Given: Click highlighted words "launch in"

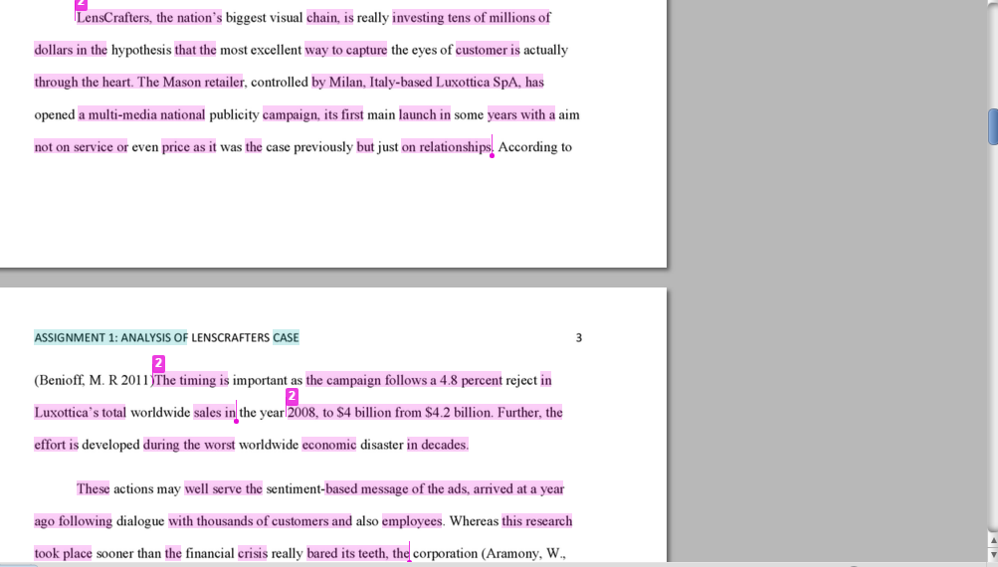Looking at the screenshot, I should 425,114.
